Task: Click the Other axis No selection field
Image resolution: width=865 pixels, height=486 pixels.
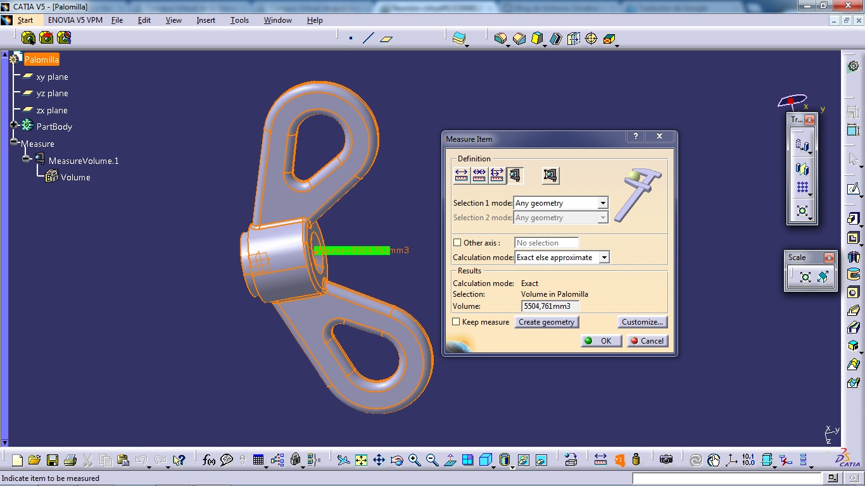Action: point(546,243)
